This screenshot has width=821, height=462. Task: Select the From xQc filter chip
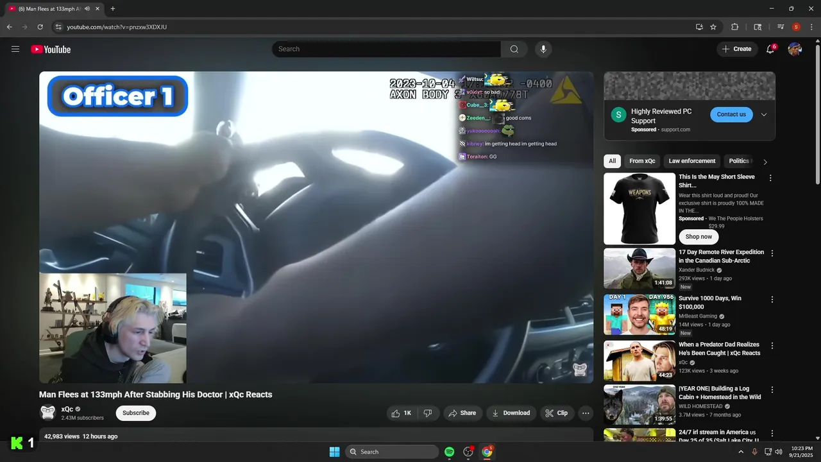click(642, 161)
